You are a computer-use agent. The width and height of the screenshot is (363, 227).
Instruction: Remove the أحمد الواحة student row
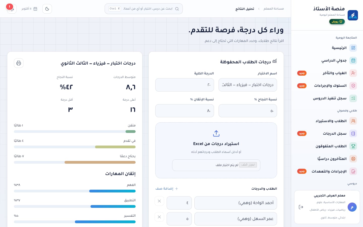pos(159,201)
